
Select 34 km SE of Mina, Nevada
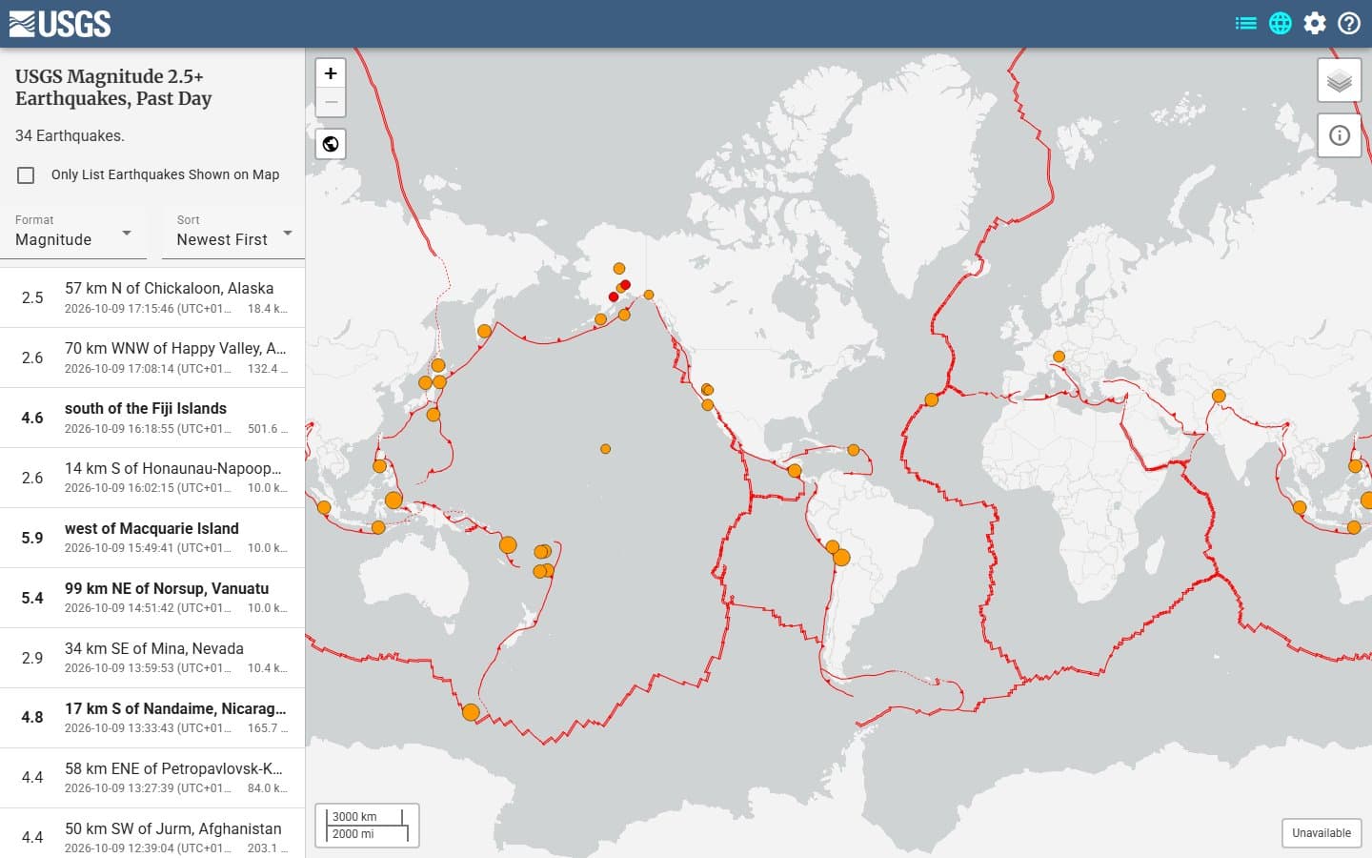(152, 658)
